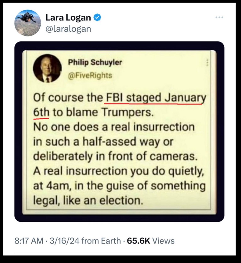Viewport: 241px width, 263px height.
Task: Select the Philip Schuyler name
Action: point(95,62)
